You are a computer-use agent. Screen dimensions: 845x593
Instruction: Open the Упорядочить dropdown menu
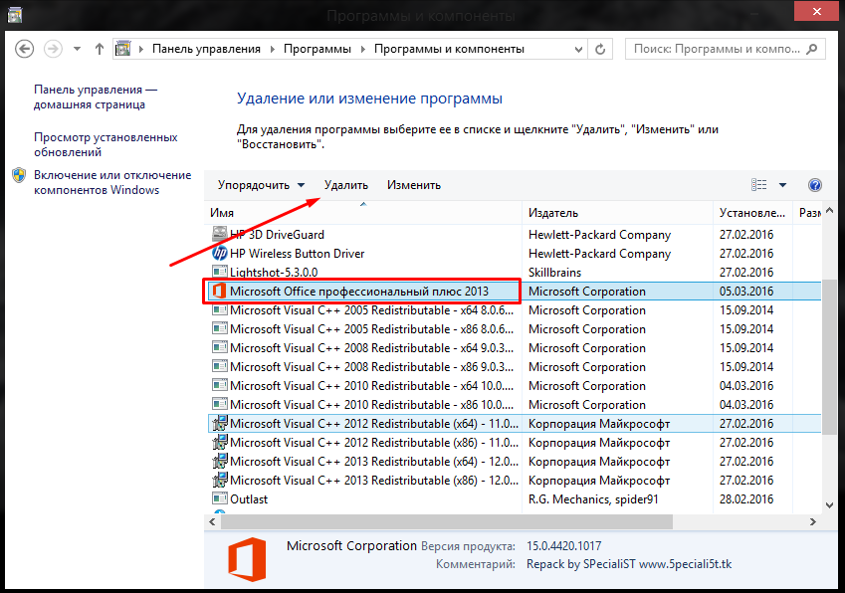[x=261, y=185]
